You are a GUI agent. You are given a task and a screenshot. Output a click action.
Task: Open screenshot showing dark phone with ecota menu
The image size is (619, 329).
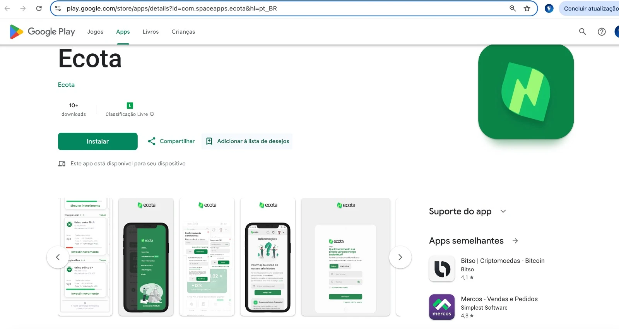pyautogui.click(x=146, y=257)
